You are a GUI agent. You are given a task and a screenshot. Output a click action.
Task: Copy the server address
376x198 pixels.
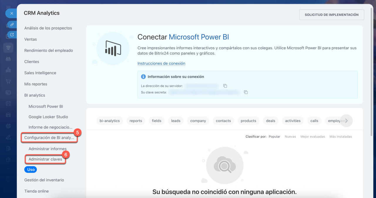(225, 86)
